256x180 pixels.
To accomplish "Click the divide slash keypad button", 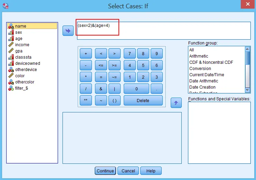I will 86,89.
